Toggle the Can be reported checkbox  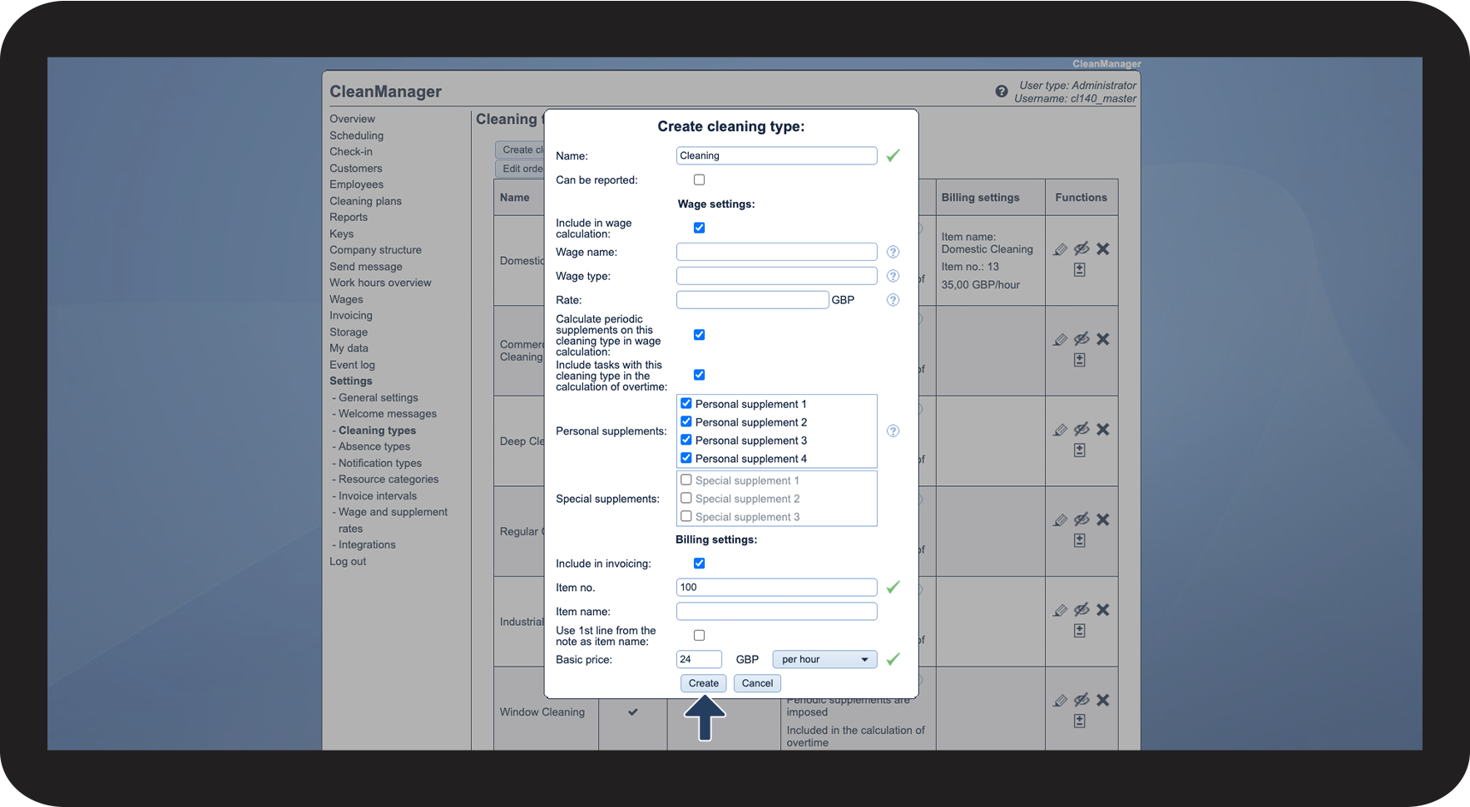tap(699, 180)
